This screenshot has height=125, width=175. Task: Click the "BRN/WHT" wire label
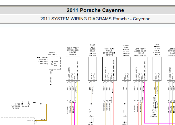109,108
